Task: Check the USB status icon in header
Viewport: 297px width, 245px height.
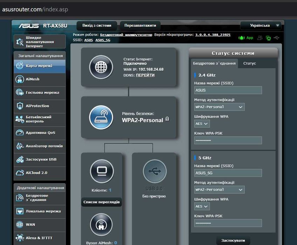Action: [x=277, y=38]
